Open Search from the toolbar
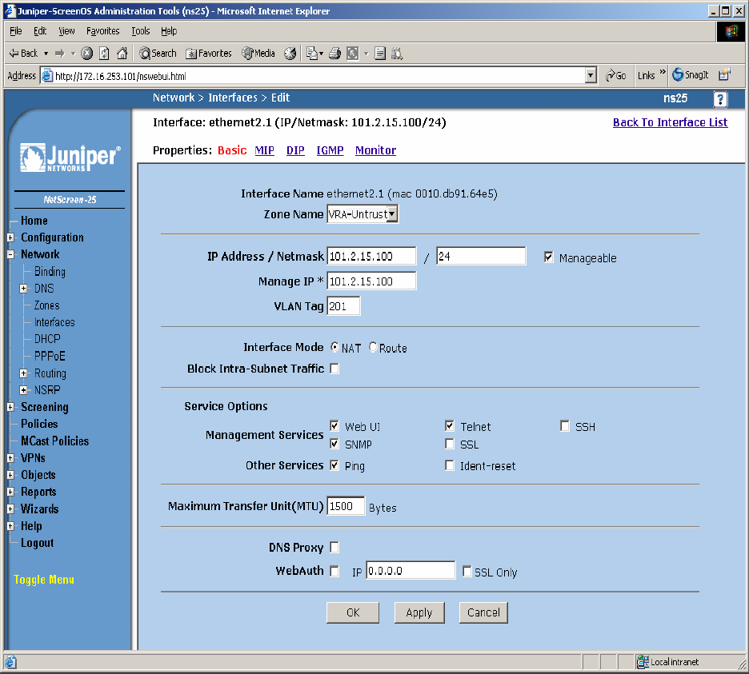 tap(158, 54)
